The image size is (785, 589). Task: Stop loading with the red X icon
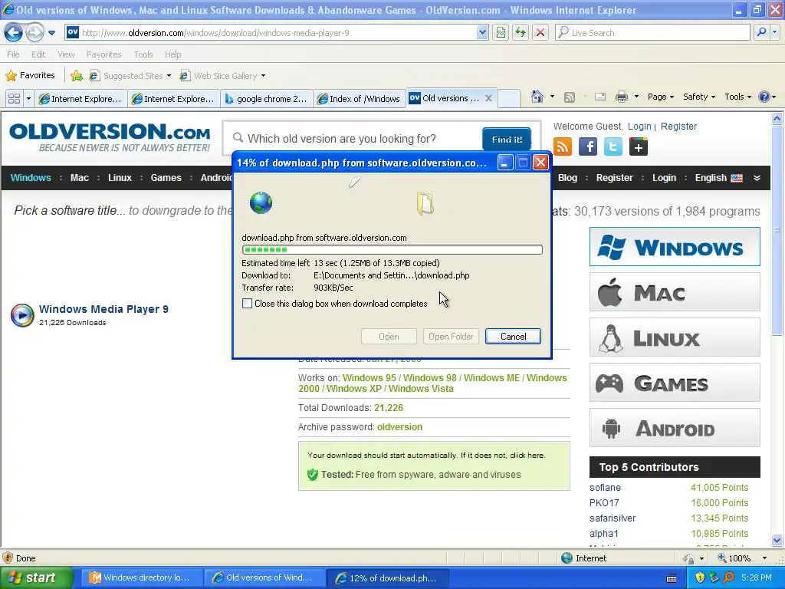[540, 33]
